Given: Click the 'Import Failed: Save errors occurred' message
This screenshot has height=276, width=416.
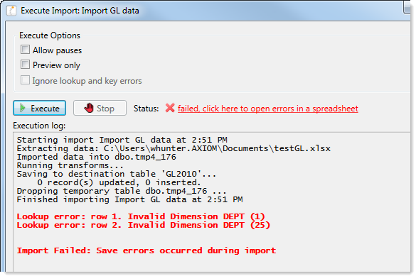Looking at the screenshot, I should click(x=146, y=250).
